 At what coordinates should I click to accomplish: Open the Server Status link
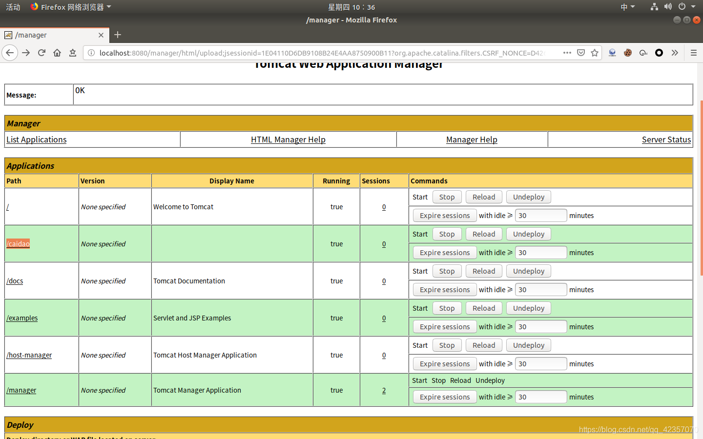(x=666, y=140)
